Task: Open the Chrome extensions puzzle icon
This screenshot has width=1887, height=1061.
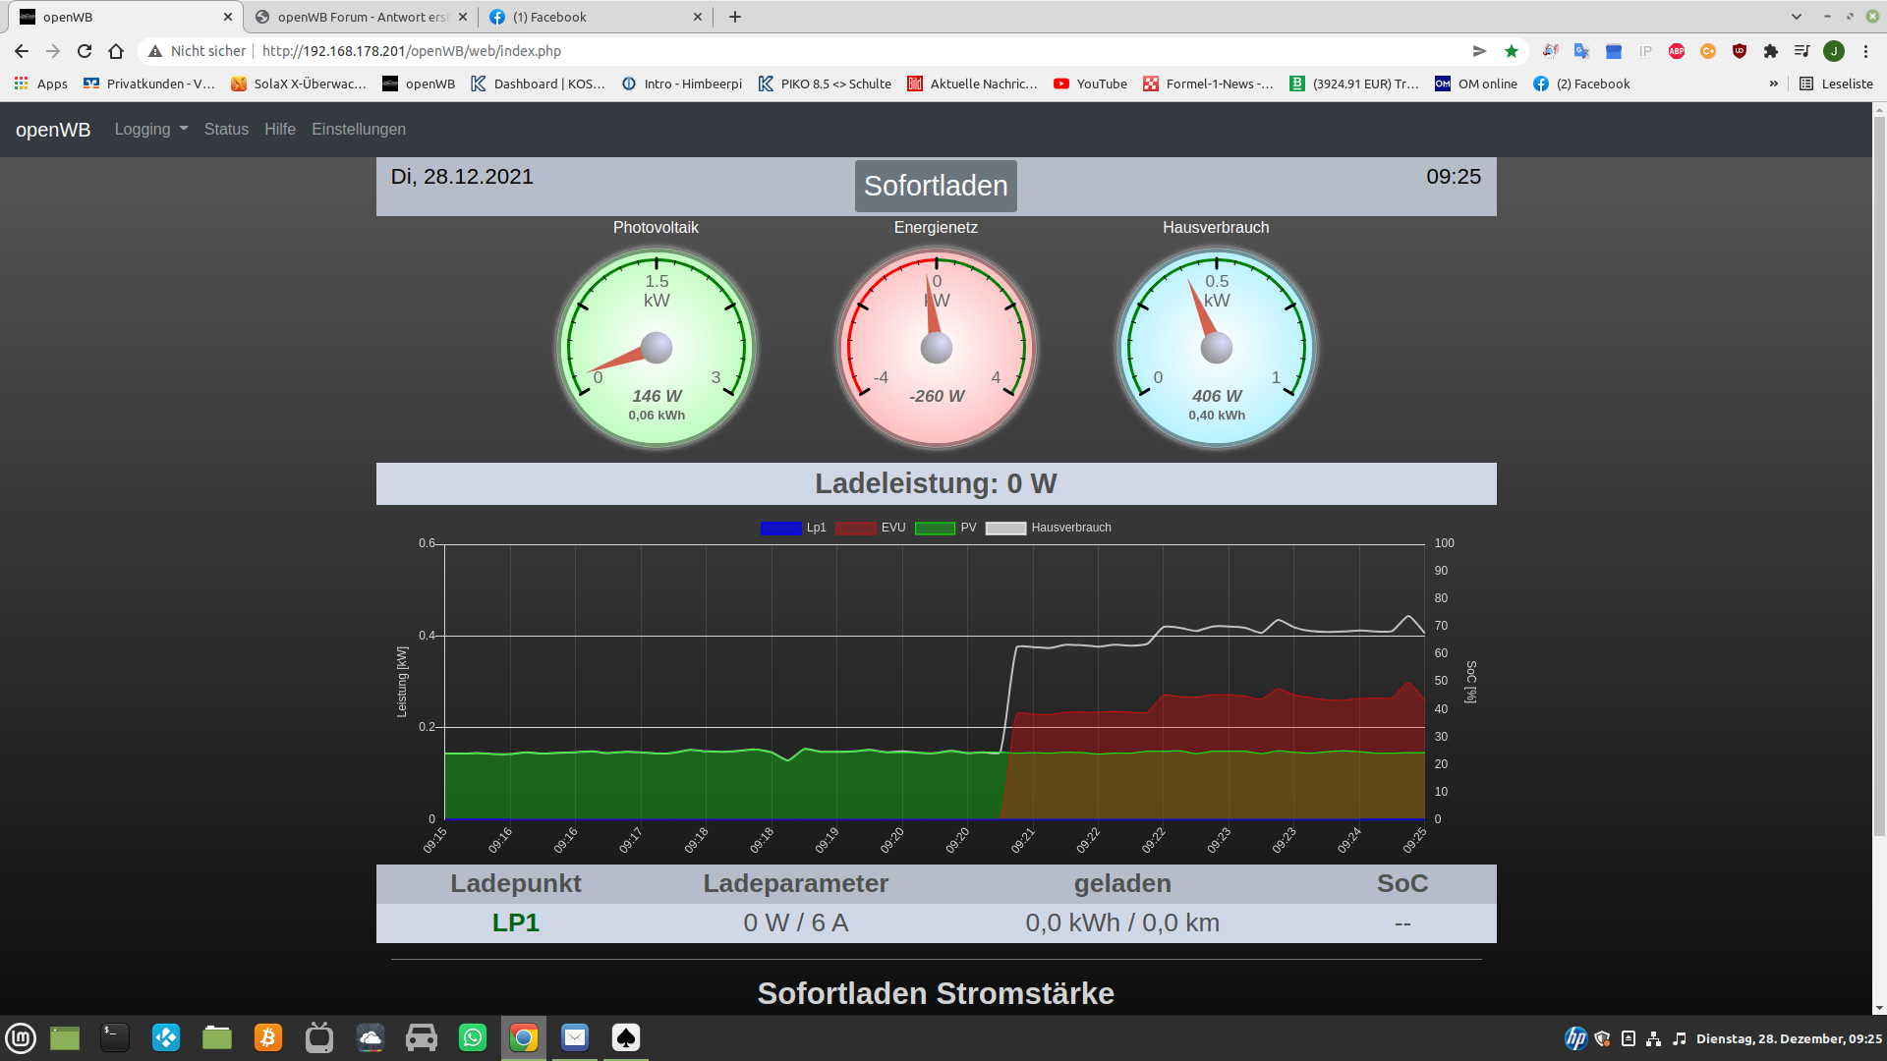Action: 1771,51
